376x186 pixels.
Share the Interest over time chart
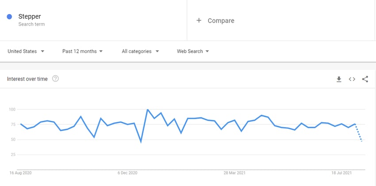(x=365, y=79)
